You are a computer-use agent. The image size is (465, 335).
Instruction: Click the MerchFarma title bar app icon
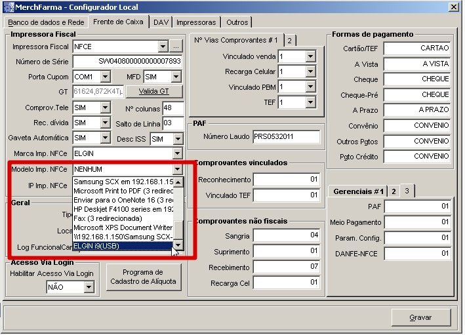[9, 7]
